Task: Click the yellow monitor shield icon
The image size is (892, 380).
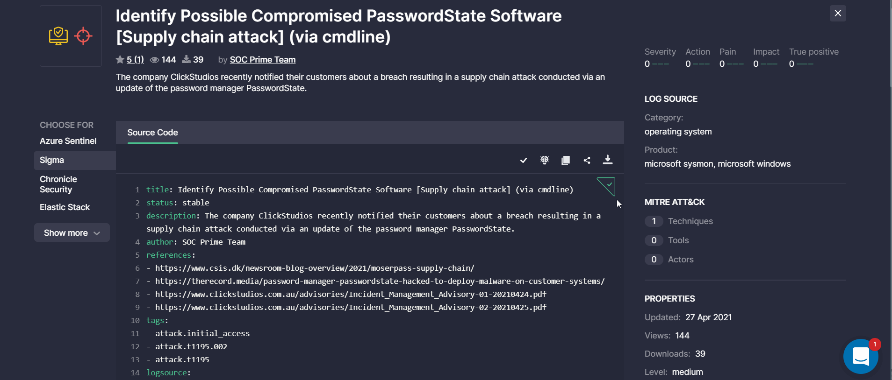Action: pyautogui.click(x=58, y=36)
